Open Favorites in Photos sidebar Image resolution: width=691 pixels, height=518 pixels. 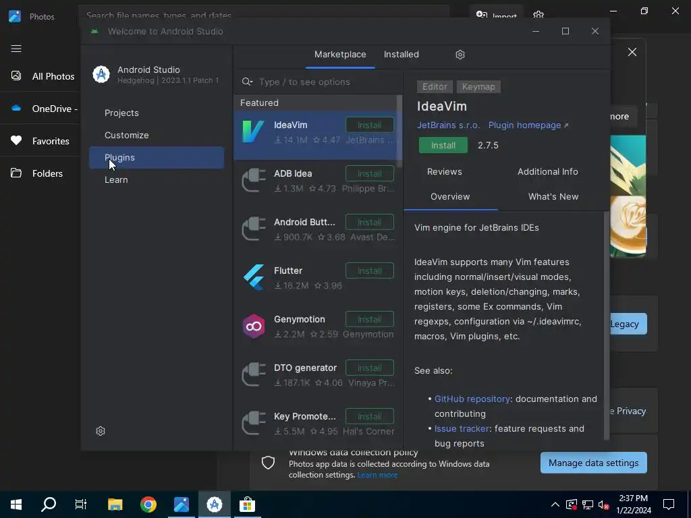pyautogui.click(x=40, y=141)
